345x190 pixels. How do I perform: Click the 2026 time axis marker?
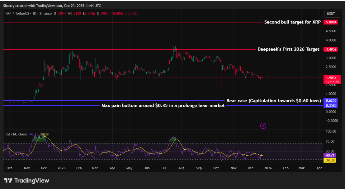coord(268,168)
